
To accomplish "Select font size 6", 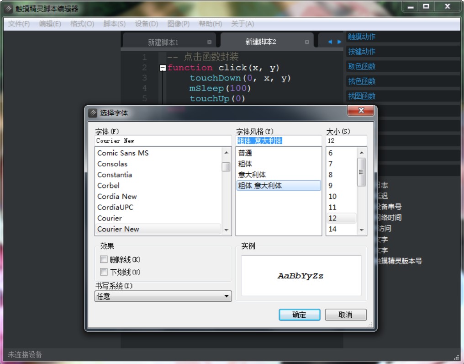I will (342, 153).
